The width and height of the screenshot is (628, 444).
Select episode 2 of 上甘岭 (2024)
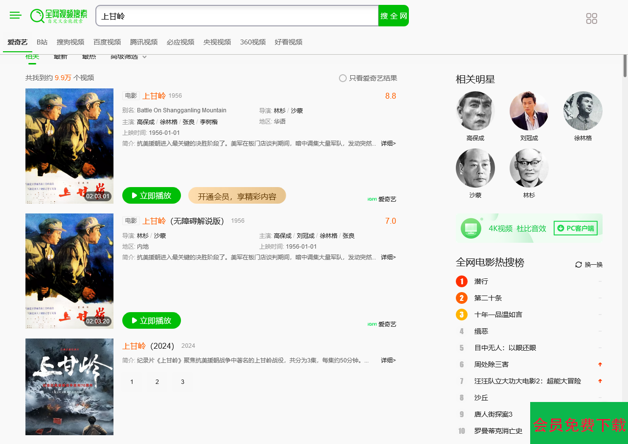[157, 382]
